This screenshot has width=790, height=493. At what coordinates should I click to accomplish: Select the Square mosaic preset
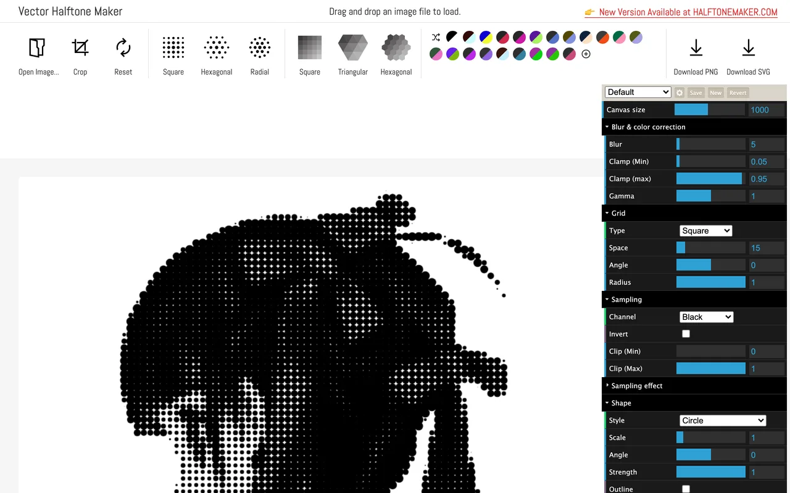click(310, 55)
